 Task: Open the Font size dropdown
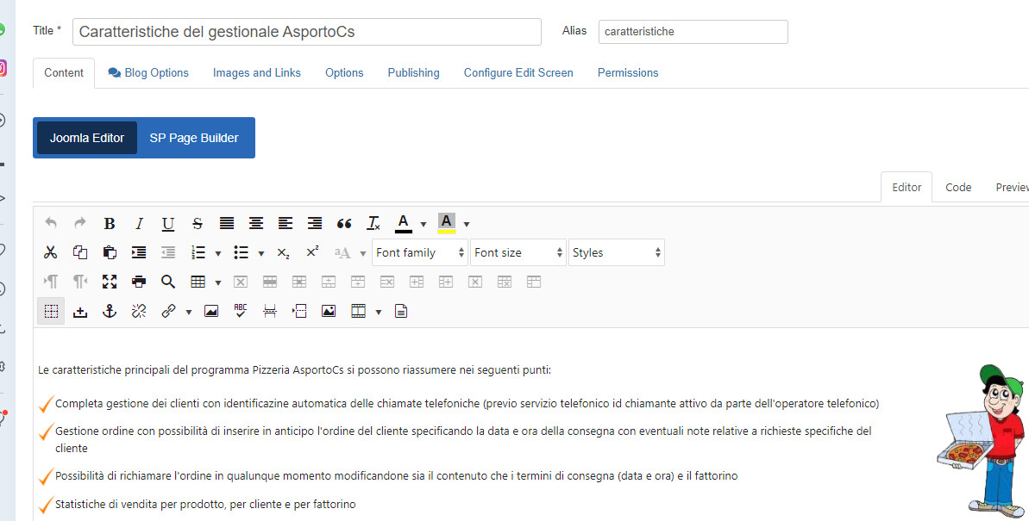coord(518,252)
